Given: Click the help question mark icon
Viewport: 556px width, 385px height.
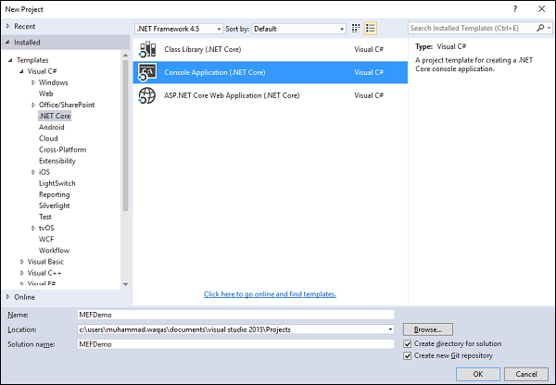Looking at the screenshot, I should click(515, 8).
